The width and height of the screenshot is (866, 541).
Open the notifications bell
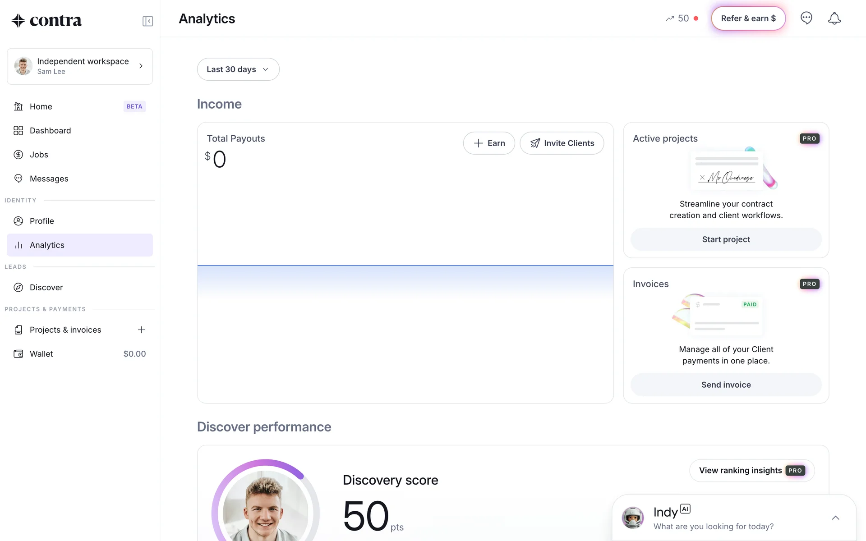tap(834, 18)
